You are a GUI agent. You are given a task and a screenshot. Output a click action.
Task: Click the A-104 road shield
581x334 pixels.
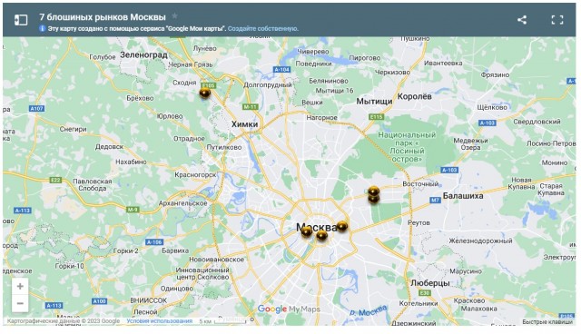281,69
